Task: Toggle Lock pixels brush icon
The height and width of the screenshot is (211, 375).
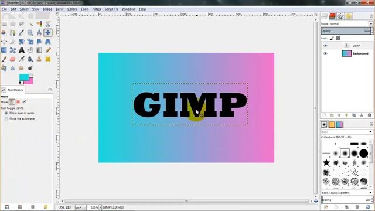Action: point(332,38)
